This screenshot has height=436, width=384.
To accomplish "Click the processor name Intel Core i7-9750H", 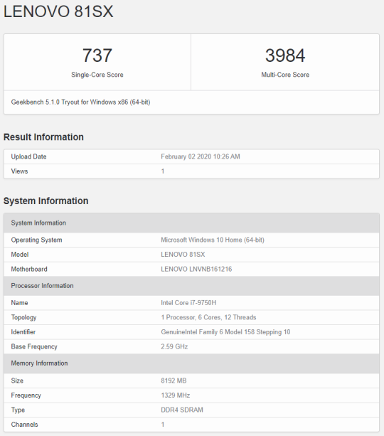I will coord(188,303).
